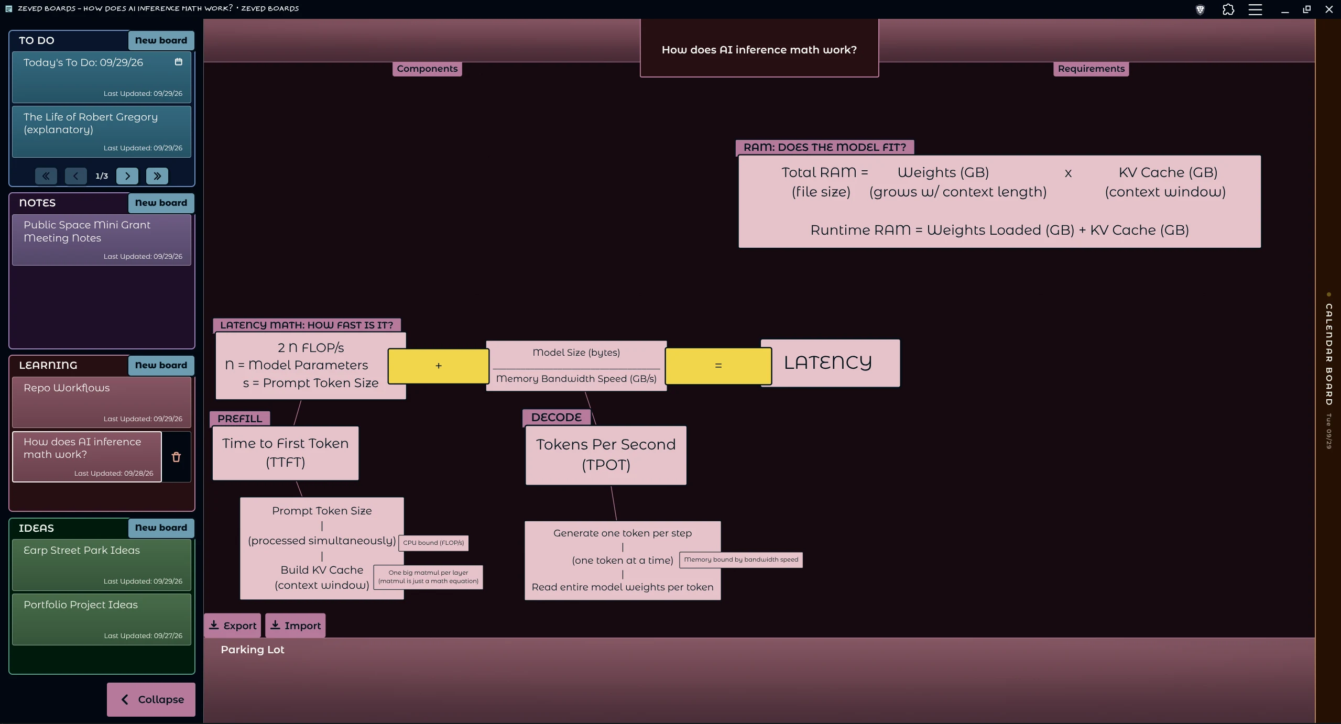Export the current board
The width and height of the screenshot is (1341, 724).
point(232,626)
